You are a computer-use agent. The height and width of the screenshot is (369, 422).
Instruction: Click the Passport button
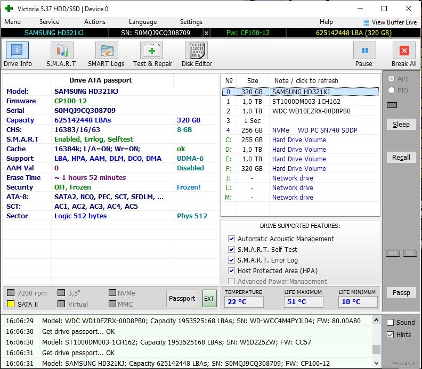[182, 299]
